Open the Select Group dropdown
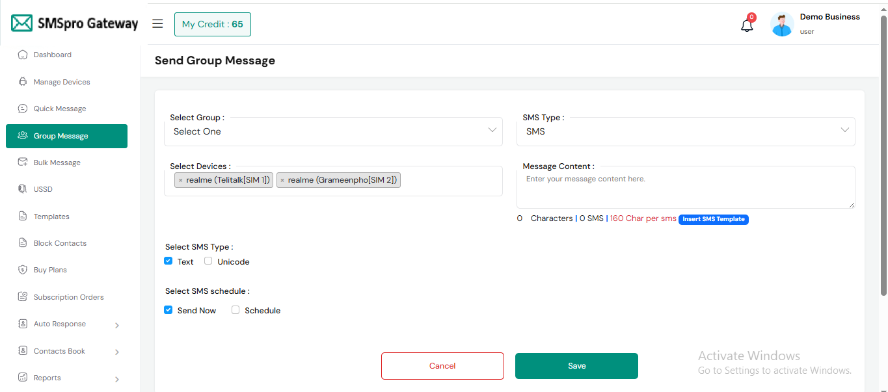The width and height of the screenshot is (888, 392). [333, 131]
